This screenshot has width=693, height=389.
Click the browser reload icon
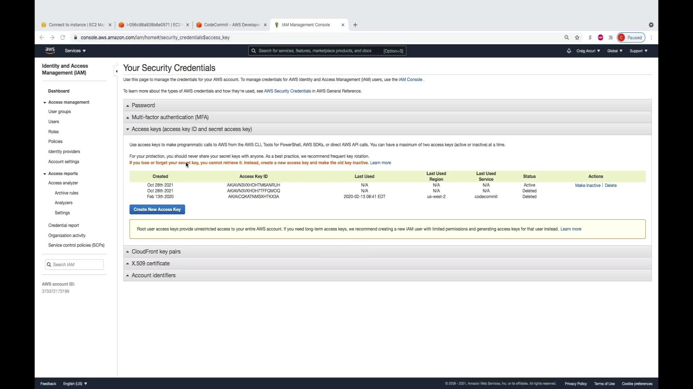pos(62,37)
